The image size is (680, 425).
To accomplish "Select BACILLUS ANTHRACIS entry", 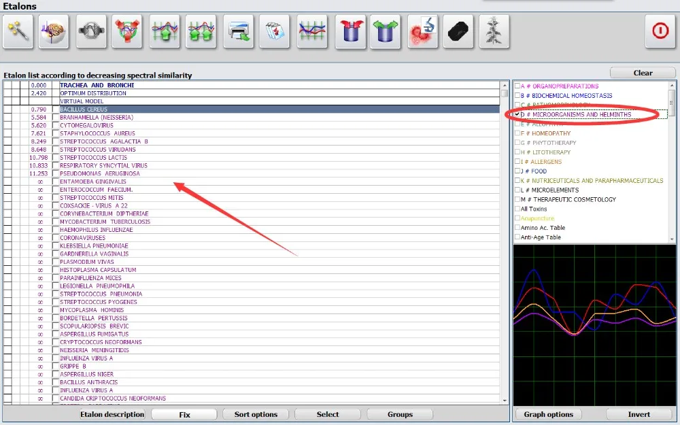I will pyautogui.click(x=88, y=382).
